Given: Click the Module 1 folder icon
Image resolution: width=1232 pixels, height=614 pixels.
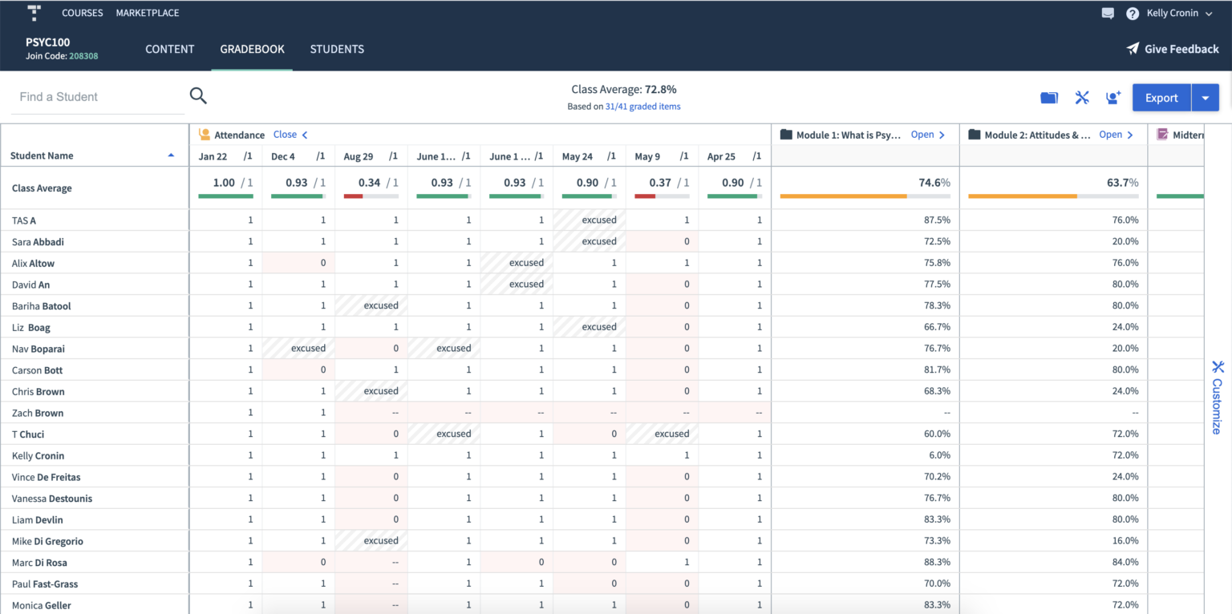Looking at the screenshot, I should 787,134.
